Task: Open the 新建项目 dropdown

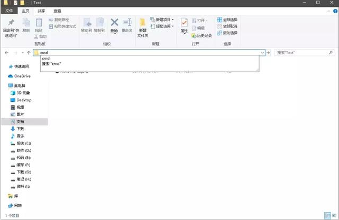Action: (163, 20)
